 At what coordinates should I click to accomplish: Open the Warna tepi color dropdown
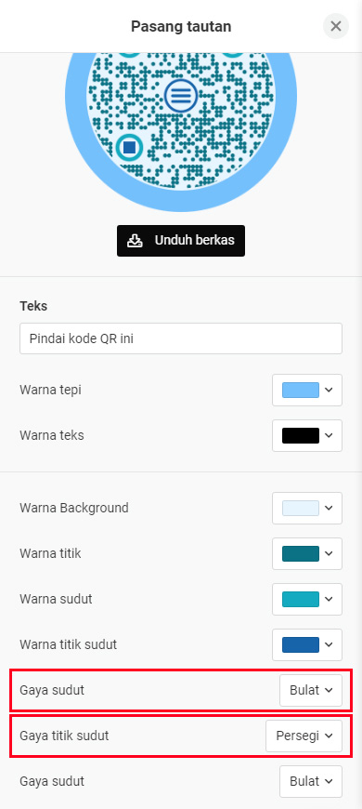[x=307, y=390]
